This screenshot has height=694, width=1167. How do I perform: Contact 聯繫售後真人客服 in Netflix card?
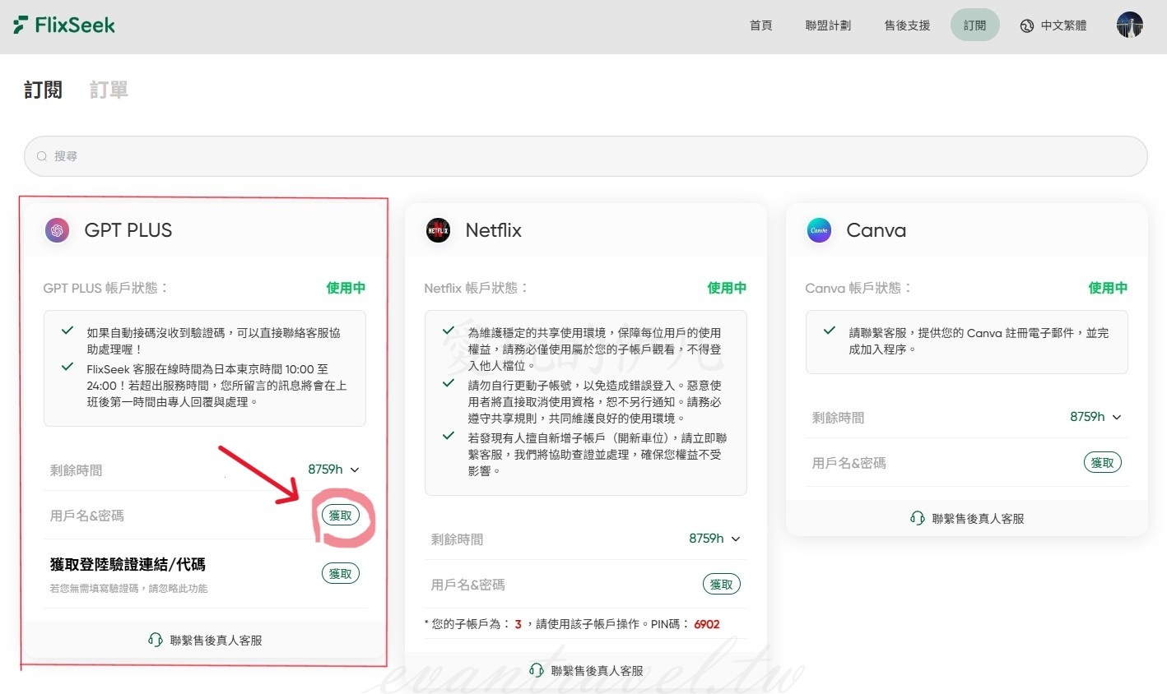coord(586,670)
